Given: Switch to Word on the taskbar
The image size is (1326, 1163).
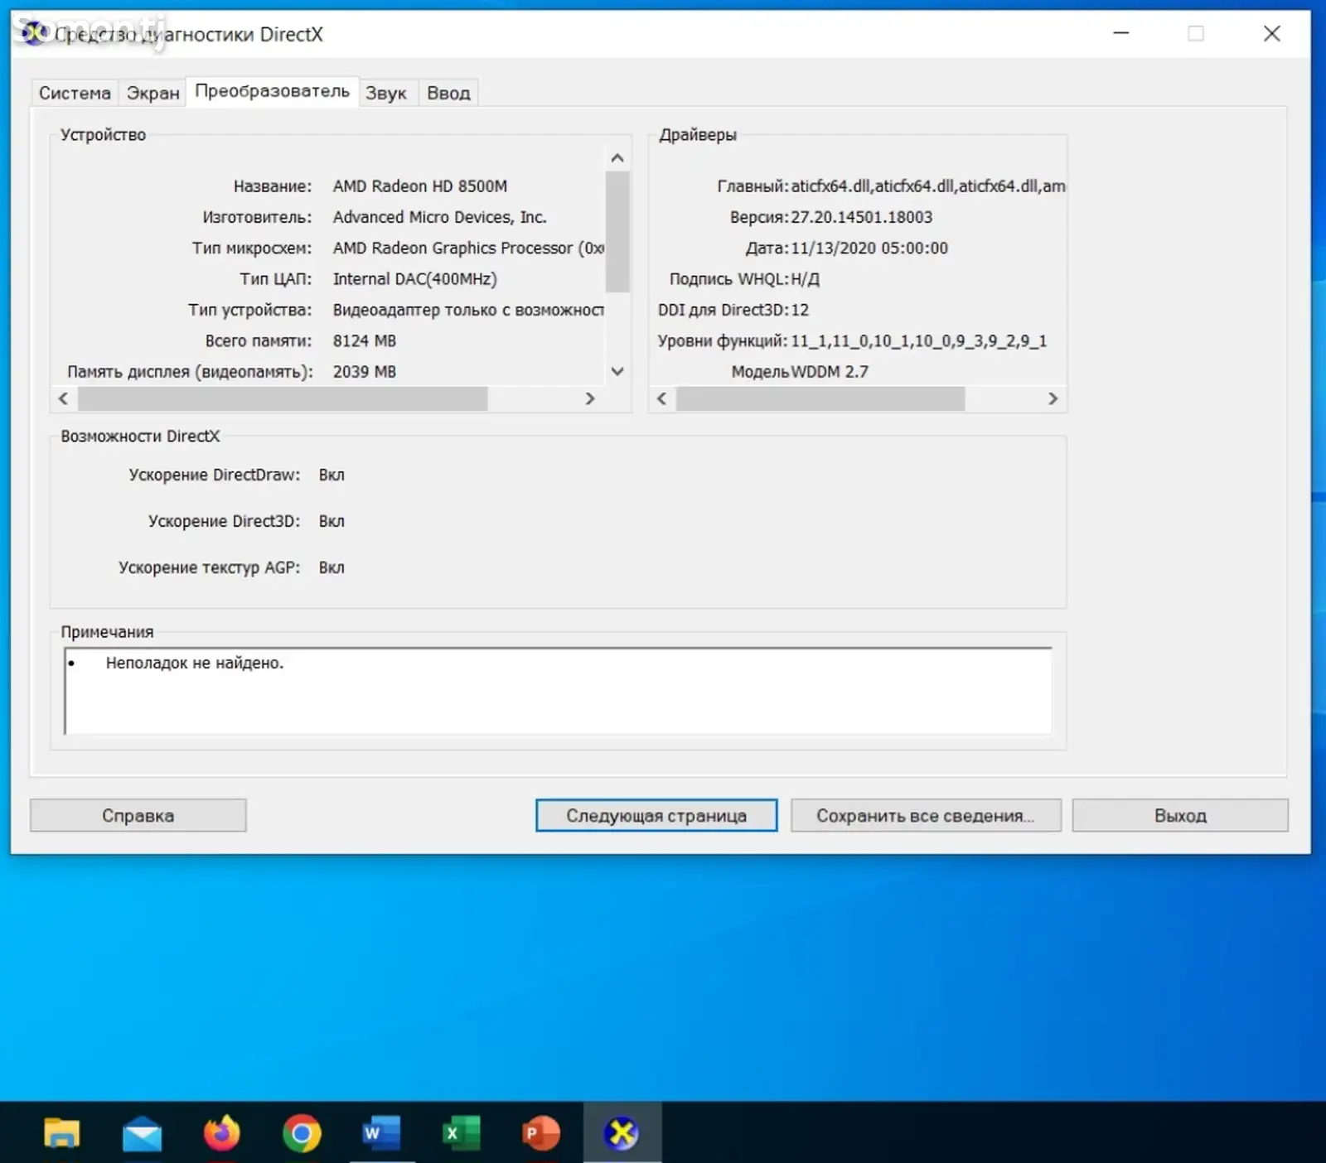Looking at the screenshot, I should point(381,1133).
